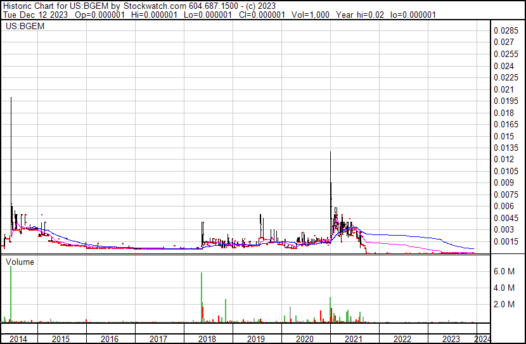Click the early 2021 price spike peak

coord(330,152)
